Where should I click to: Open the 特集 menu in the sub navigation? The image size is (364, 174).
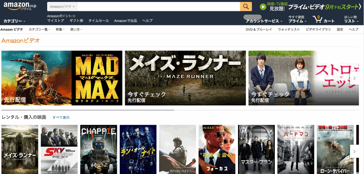tap(60, 30)
